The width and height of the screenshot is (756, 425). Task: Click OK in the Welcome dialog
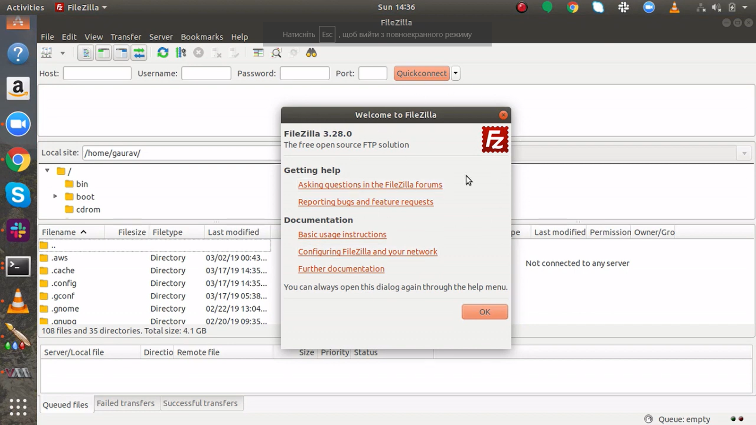click(x=485, y=312)
